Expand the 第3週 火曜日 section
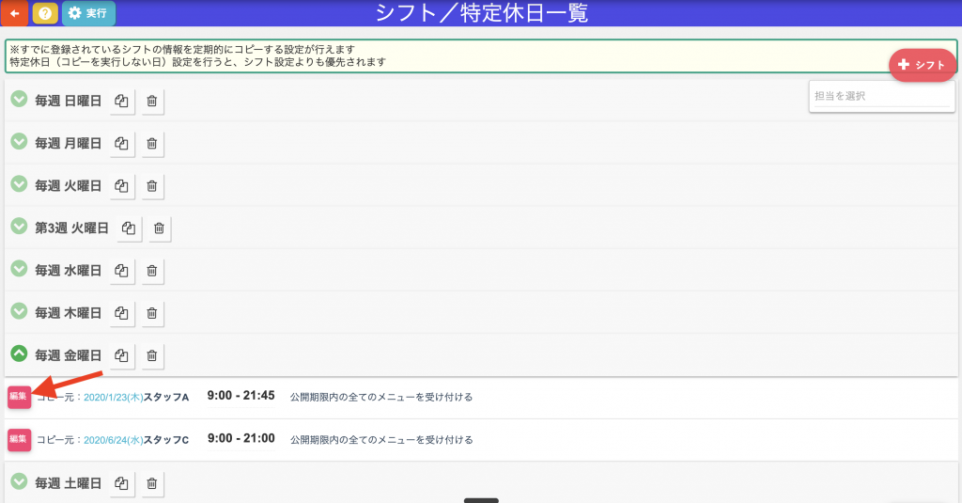 pyautogui.click(x=19, y=226)
